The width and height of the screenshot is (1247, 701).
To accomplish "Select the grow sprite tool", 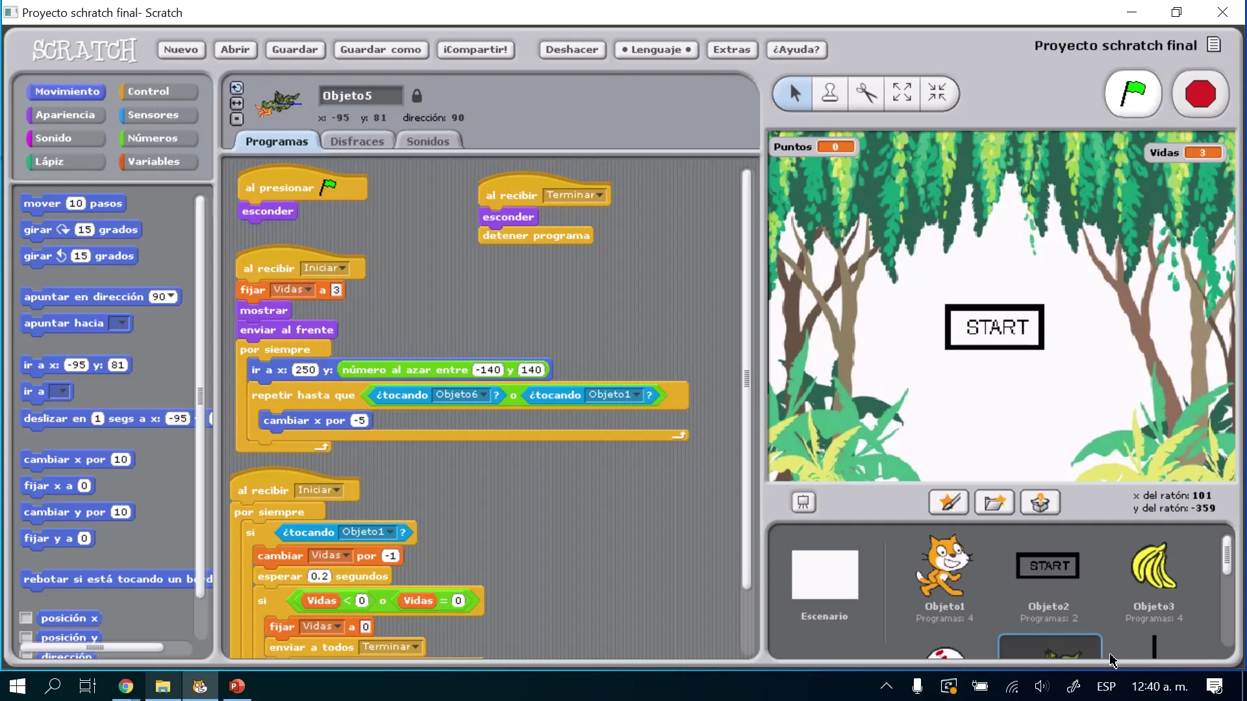I will pyautogui.click(x=901, y=93).
